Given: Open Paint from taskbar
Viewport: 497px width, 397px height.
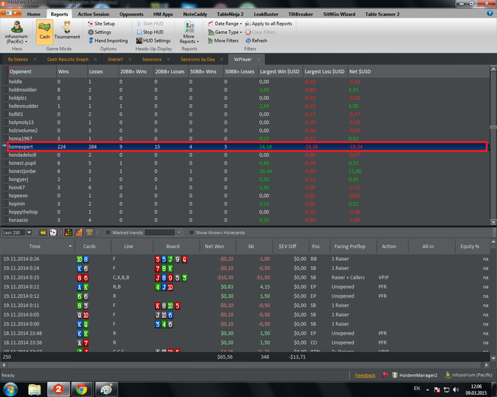Looking at the screenshot, I should click(x=106, y=389).
